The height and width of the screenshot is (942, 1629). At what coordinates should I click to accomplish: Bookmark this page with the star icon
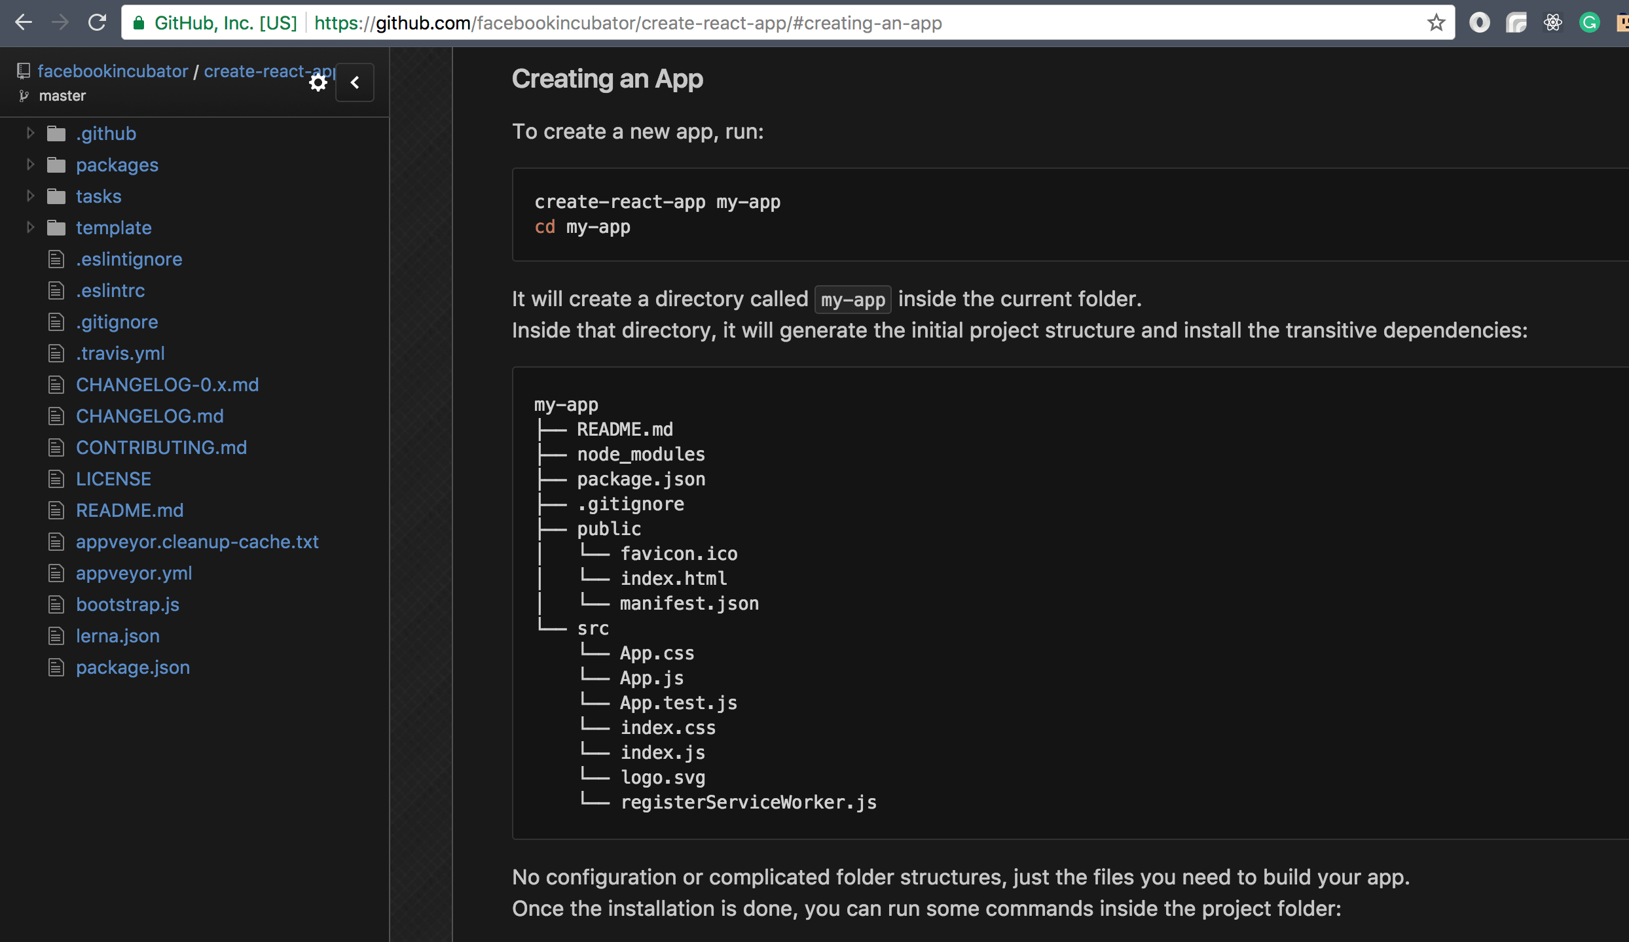click(1436, 23)
